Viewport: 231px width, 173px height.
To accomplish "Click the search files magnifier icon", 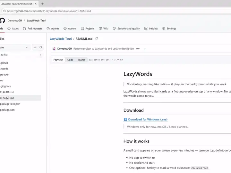I will (x=41, y=47).
